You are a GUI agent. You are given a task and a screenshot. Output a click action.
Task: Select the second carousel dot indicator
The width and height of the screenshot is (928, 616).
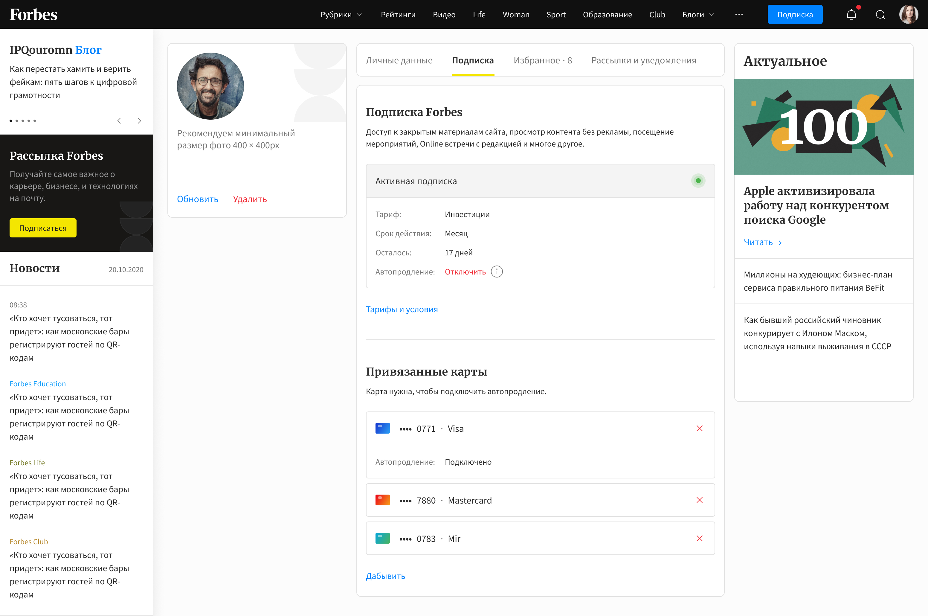tap(17, 121)
